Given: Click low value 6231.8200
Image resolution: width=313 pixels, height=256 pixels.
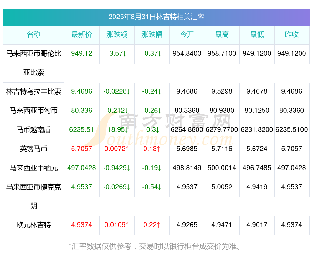Looking at the screenshot, I should coord(257,130).
